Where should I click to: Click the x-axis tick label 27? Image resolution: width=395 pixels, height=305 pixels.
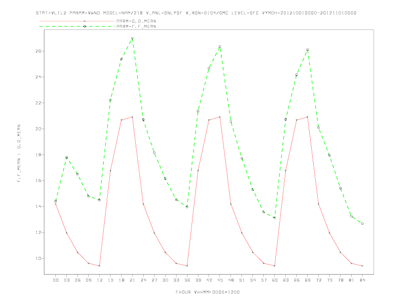click(154, 280)
